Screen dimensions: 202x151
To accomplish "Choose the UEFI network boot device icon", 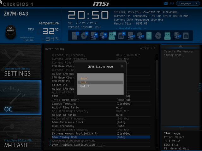I will tap(122, 36).
